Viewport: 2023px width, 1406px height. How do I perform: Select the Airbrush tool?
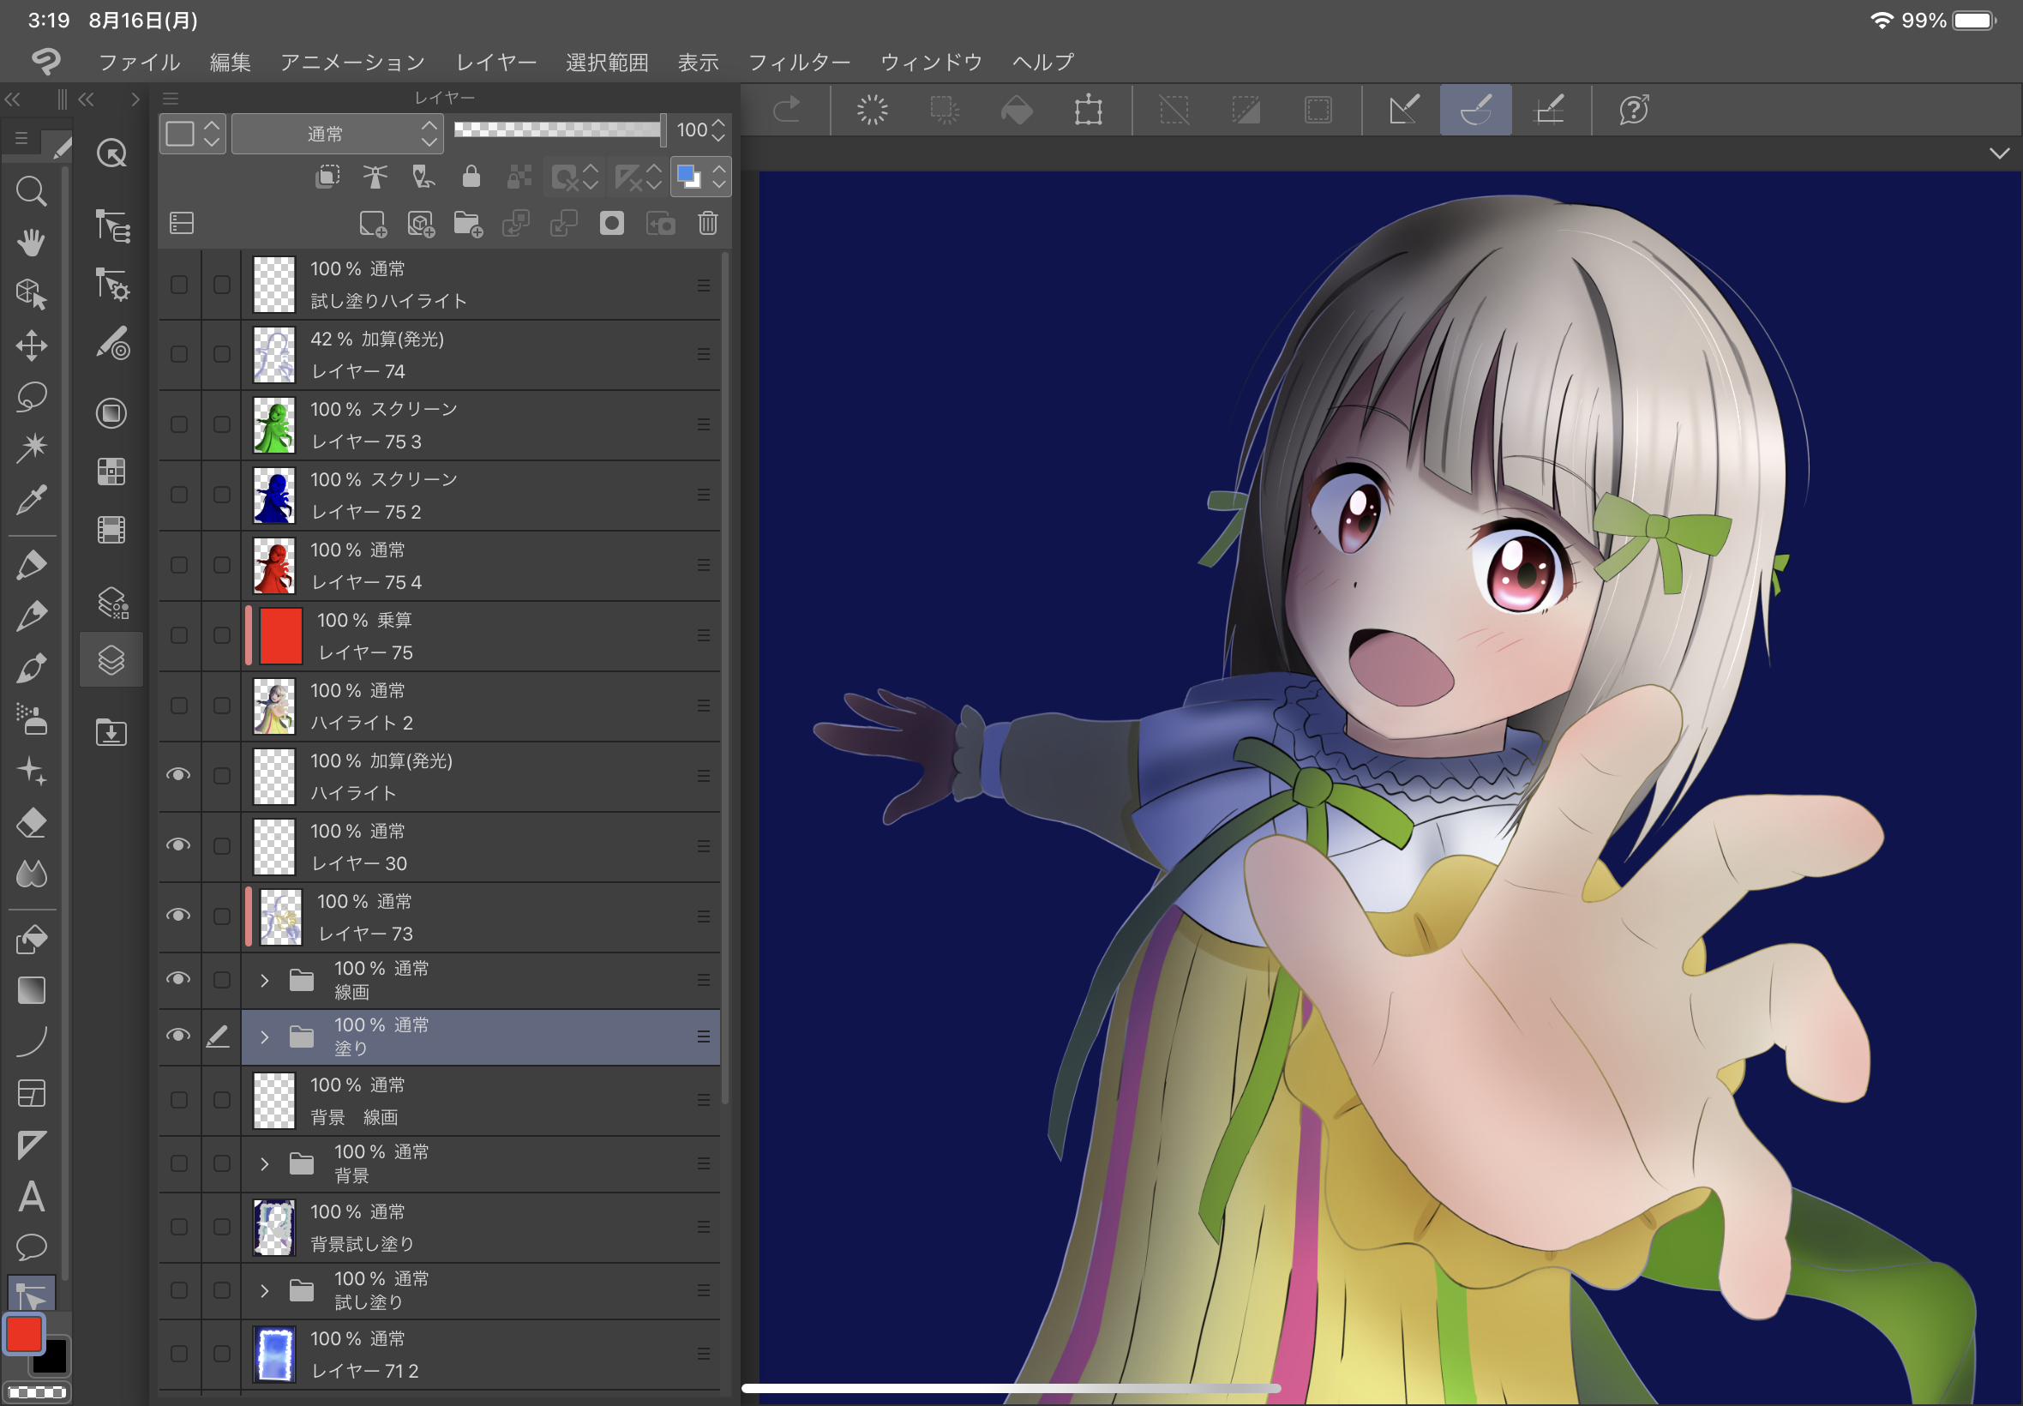[32, 720]
